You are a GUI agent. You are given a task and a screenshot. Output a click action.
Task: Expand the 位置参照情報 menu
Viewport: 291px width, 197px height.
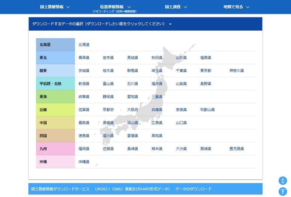115,7
